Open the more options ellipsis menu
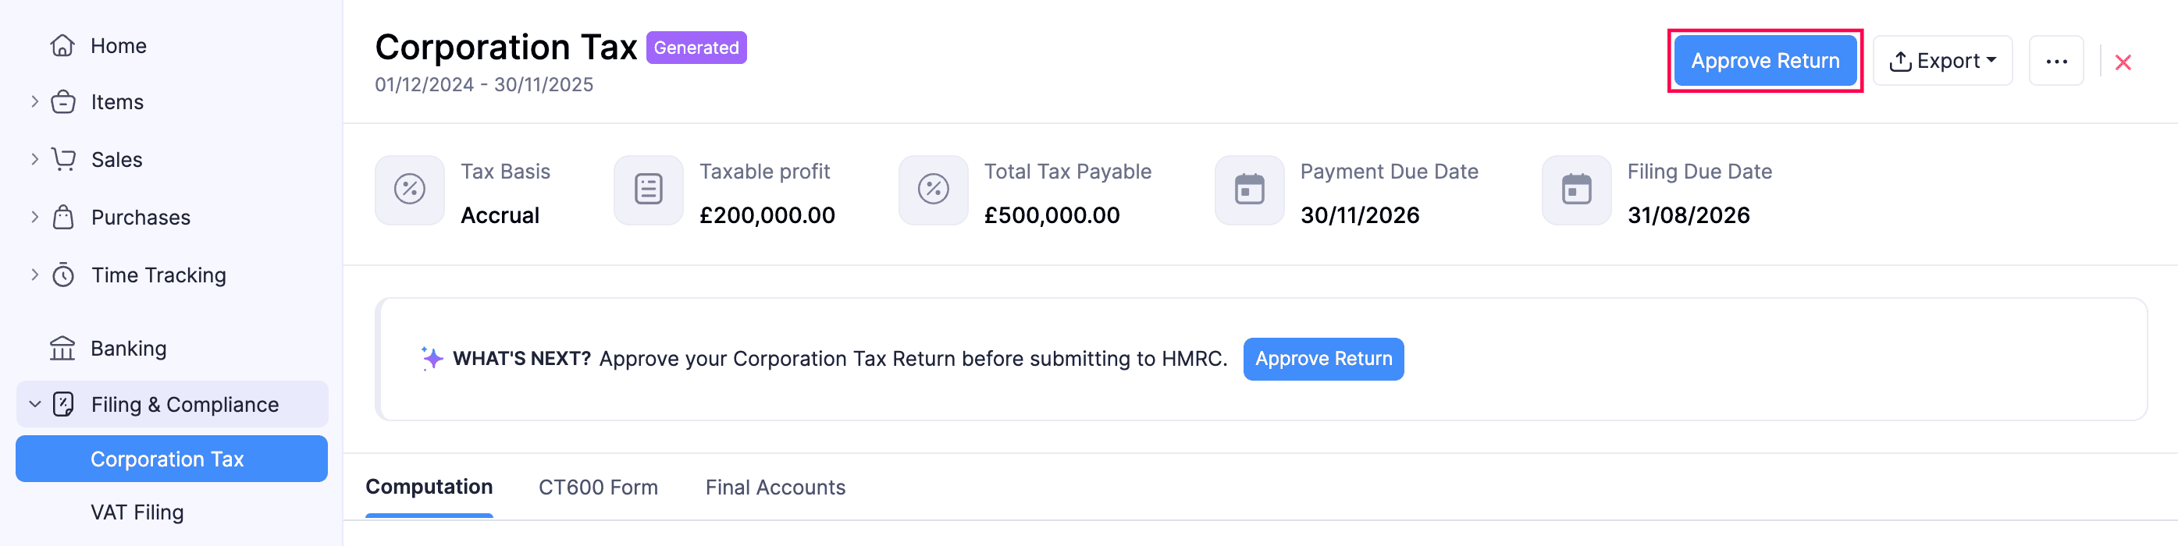2178x546 pixels. (x=2057, y=60)
